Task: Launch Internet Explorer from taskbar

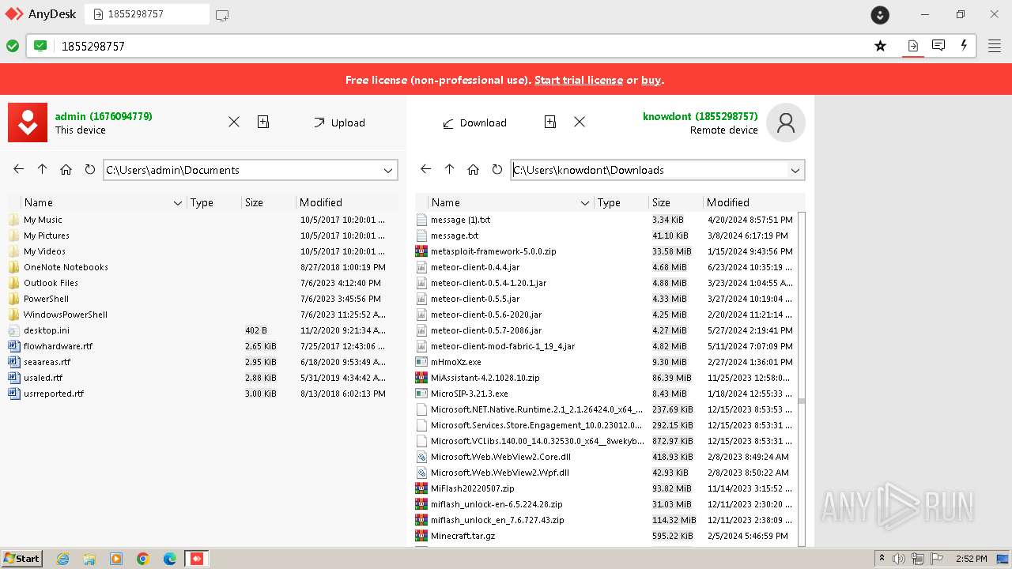Action: pos(62,559)
